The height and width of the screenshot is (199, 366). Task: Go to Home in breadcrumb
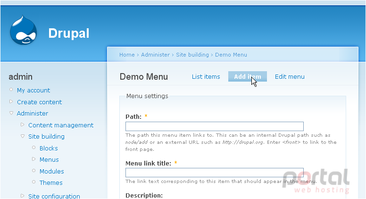[x=127, y=55]
